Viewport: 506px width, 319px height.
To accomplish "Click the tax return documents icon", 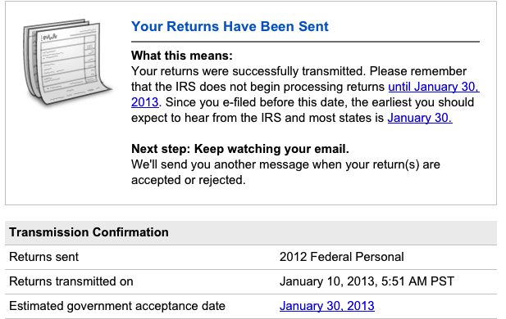I will (x=66, y=62).
